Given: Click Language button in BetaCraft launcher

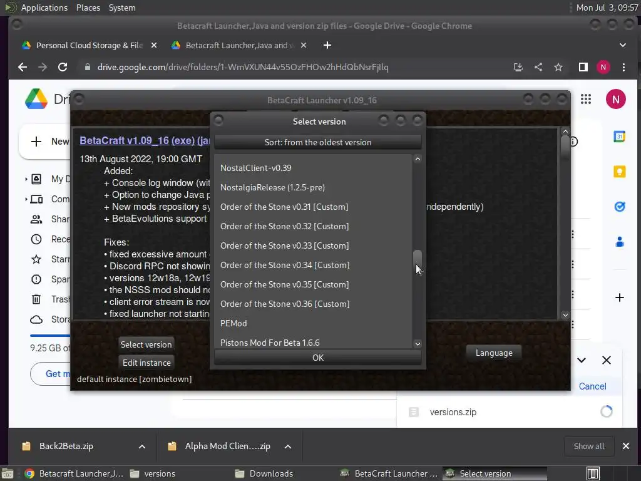Looking at the screenshot, I should (x=494, y=353).
